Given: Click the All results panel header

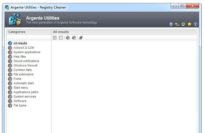Looking at the screenshot, I should tap(124, 32).
